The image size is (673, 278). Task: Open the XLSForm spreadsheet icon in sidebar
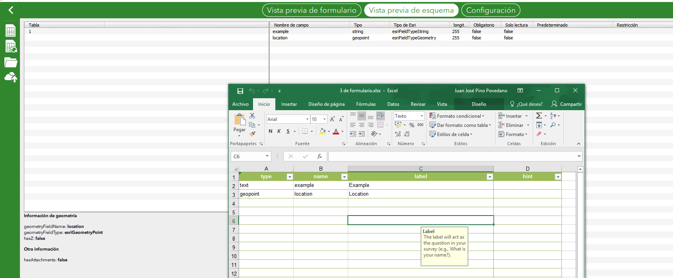tap(11, 31)
